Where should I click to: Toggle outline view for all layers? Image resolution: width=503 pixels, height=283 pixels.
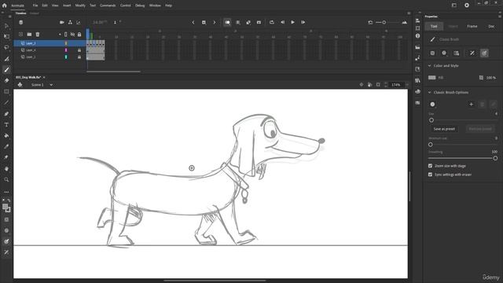pos(66,35)
